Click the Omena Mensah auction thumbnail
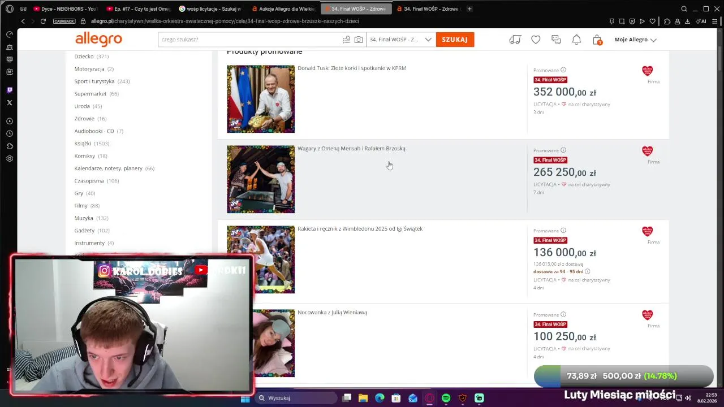Screen dimensions: 724x407 tap(261, 179)
